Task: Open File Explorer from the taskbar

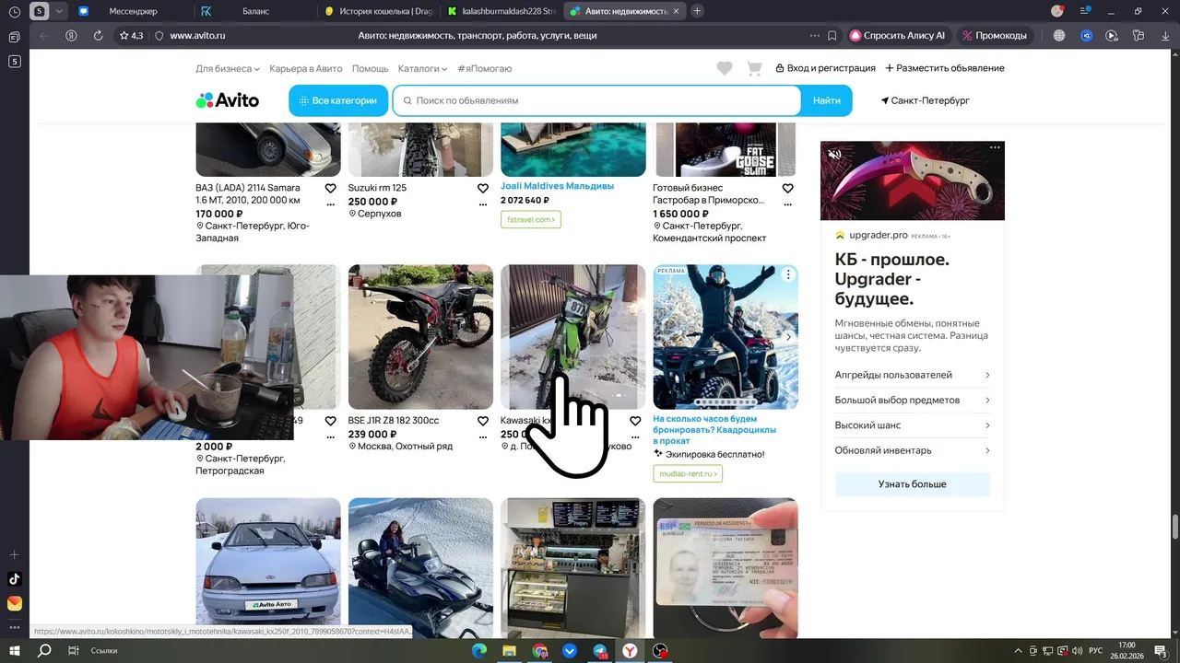Action: point(509,651)
